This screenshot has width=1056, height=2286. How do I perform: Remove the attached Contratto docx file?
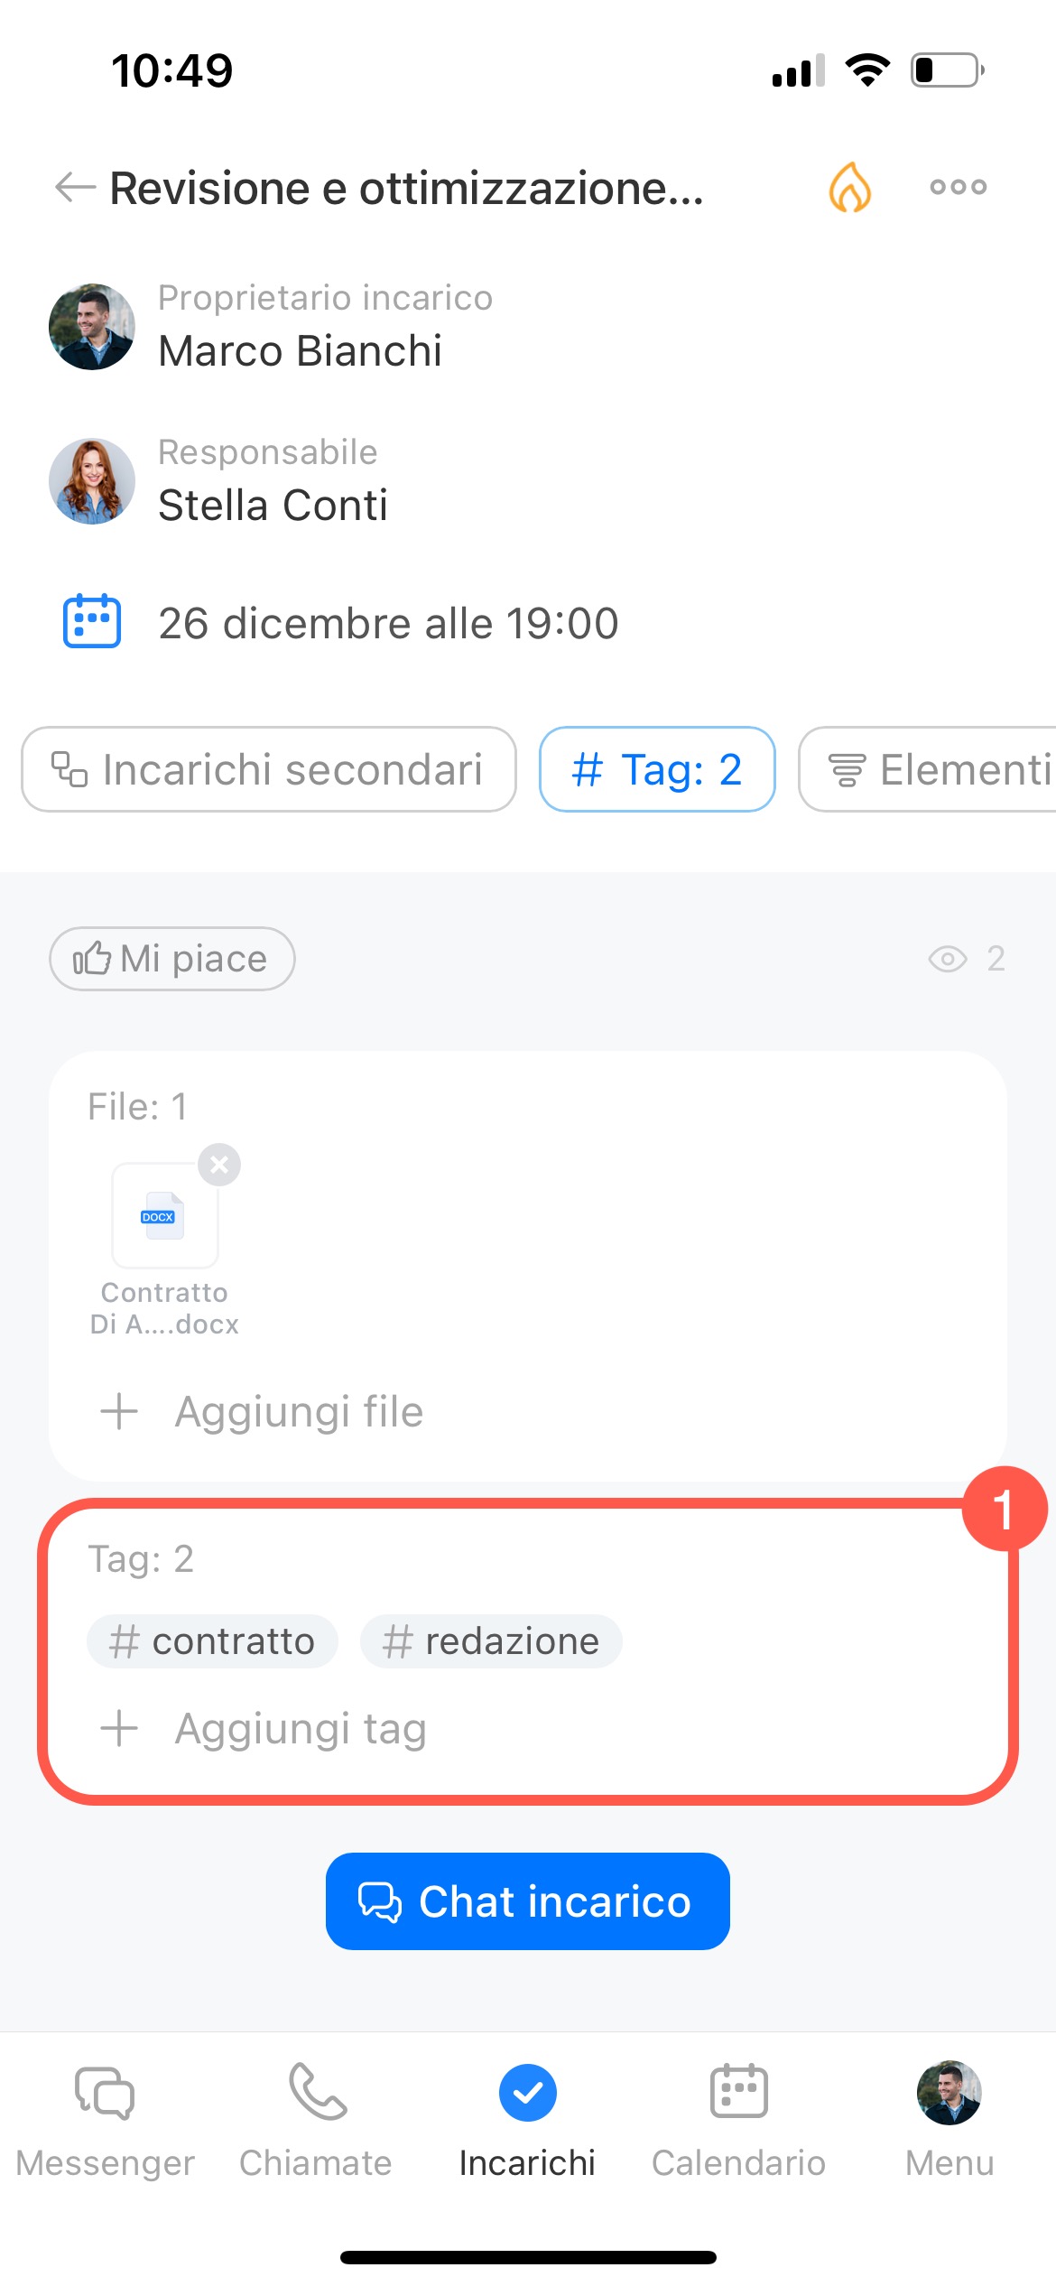219,1165
